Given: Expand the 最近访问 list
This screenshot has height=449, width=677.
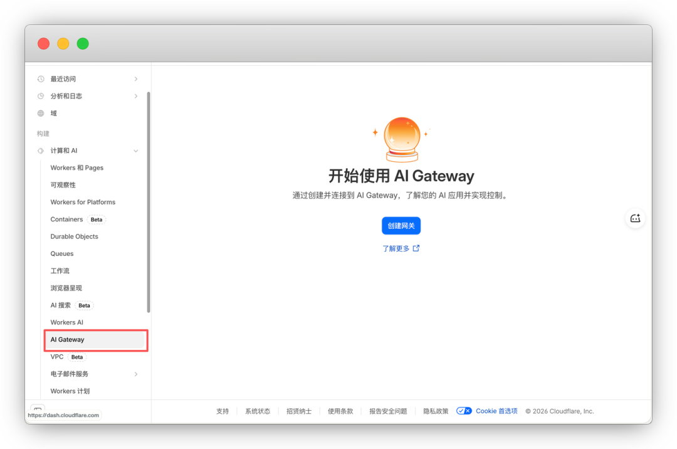Looking at the screenshot, I should tap(136, 78).
